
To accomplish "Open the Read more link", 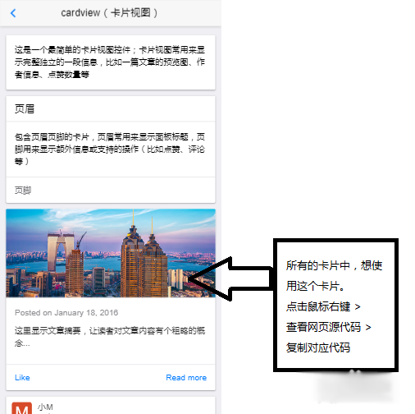I will pos(186,378).
